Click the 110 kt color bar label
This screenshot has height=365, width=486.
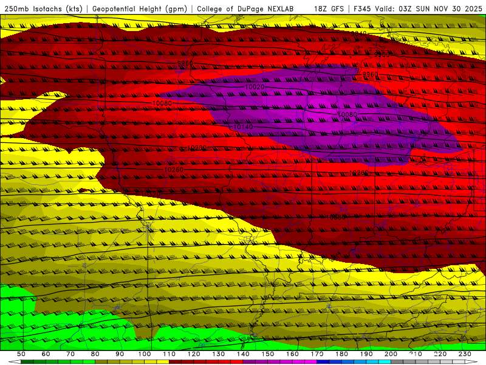click(169, 354)
